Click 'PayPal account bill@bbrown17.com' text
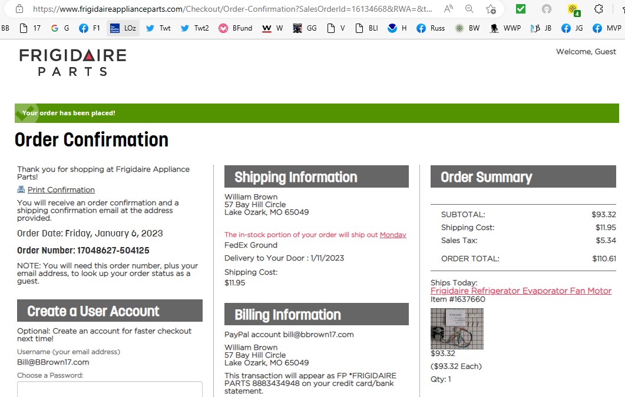 coord(289,335)
